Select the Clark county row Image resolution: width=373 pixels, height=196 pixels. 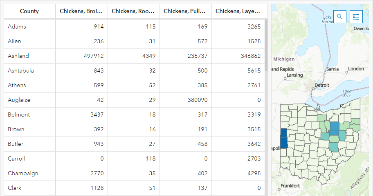click(134, 188)
